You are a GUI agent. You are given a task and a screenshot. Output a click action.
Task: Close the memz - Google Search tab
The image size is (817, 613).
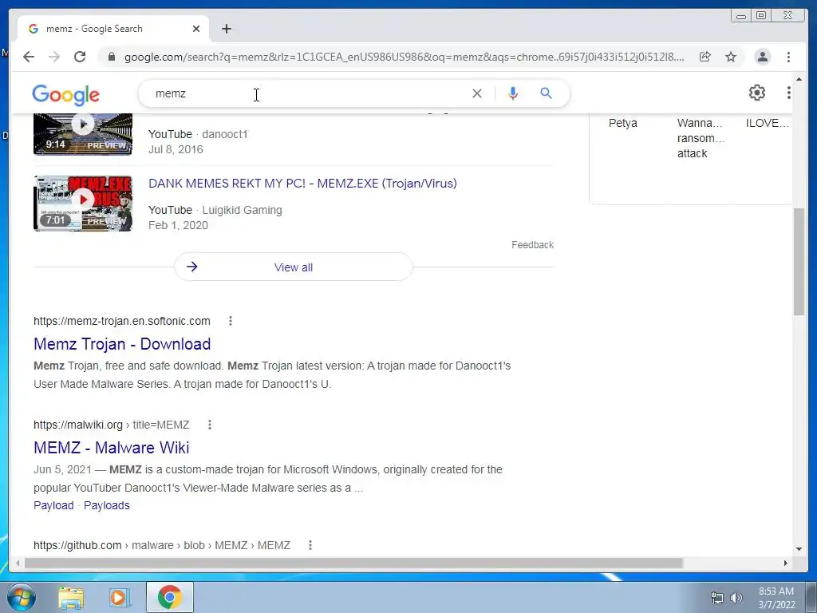tap(196, 29)
